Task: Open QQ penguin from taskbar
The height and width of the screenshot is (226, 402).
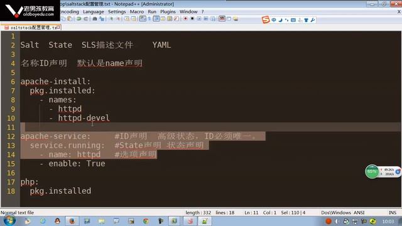Action: coord(57,221)
